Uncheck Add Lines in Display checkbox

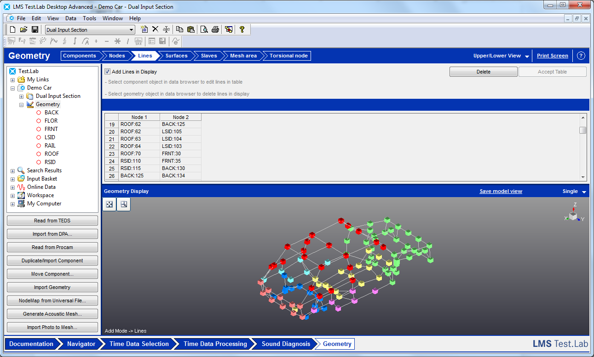click(x=108, y=72)
